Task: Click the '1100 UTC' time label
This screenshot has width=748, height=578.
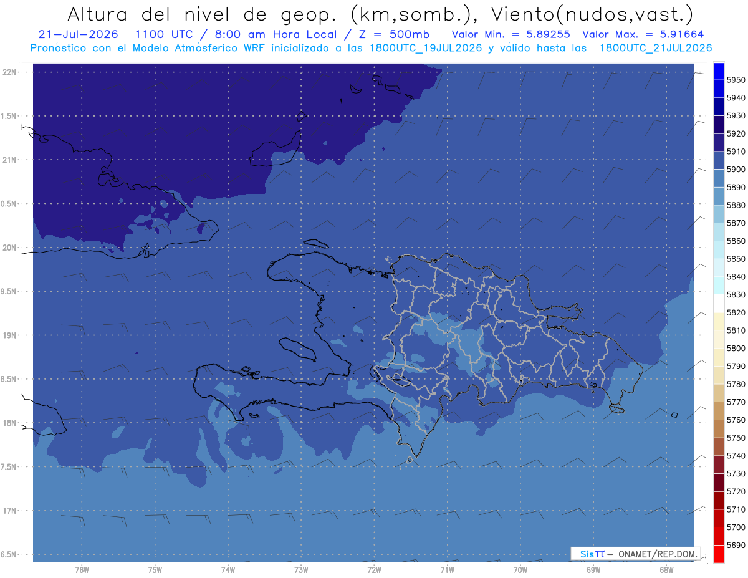Action: 169,34
